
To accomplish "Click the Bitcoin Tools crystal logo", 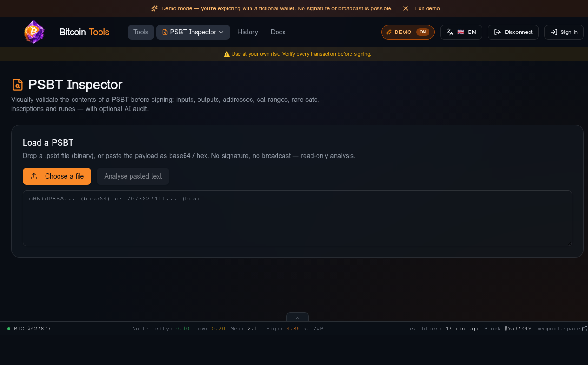I will [34, 32].
